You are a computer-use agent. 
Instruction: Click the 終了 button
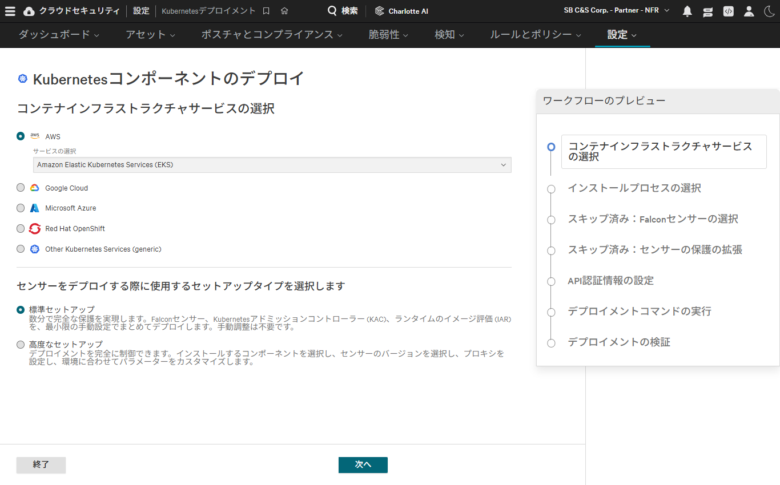coord(41,465)
